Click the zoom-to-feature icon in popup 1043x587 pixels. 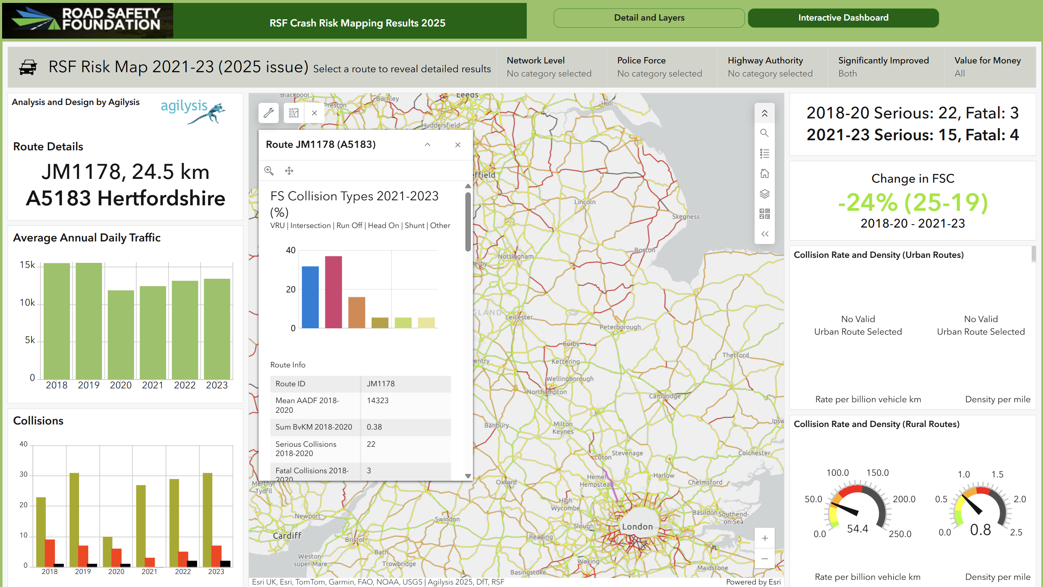(269, 170)
